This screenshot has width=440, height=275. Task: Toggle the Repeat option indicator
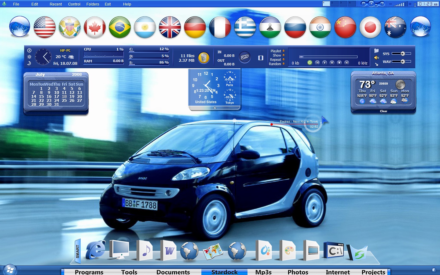click(284, 60)
